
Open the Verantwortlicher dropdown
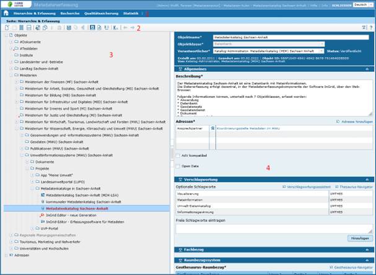321,51
